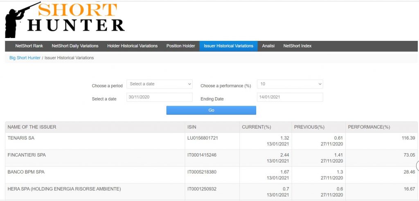This screenshot has width=419, height=201.
Task: Select the Issuer Historical Variations tab
Action: (x=228, y=46)
